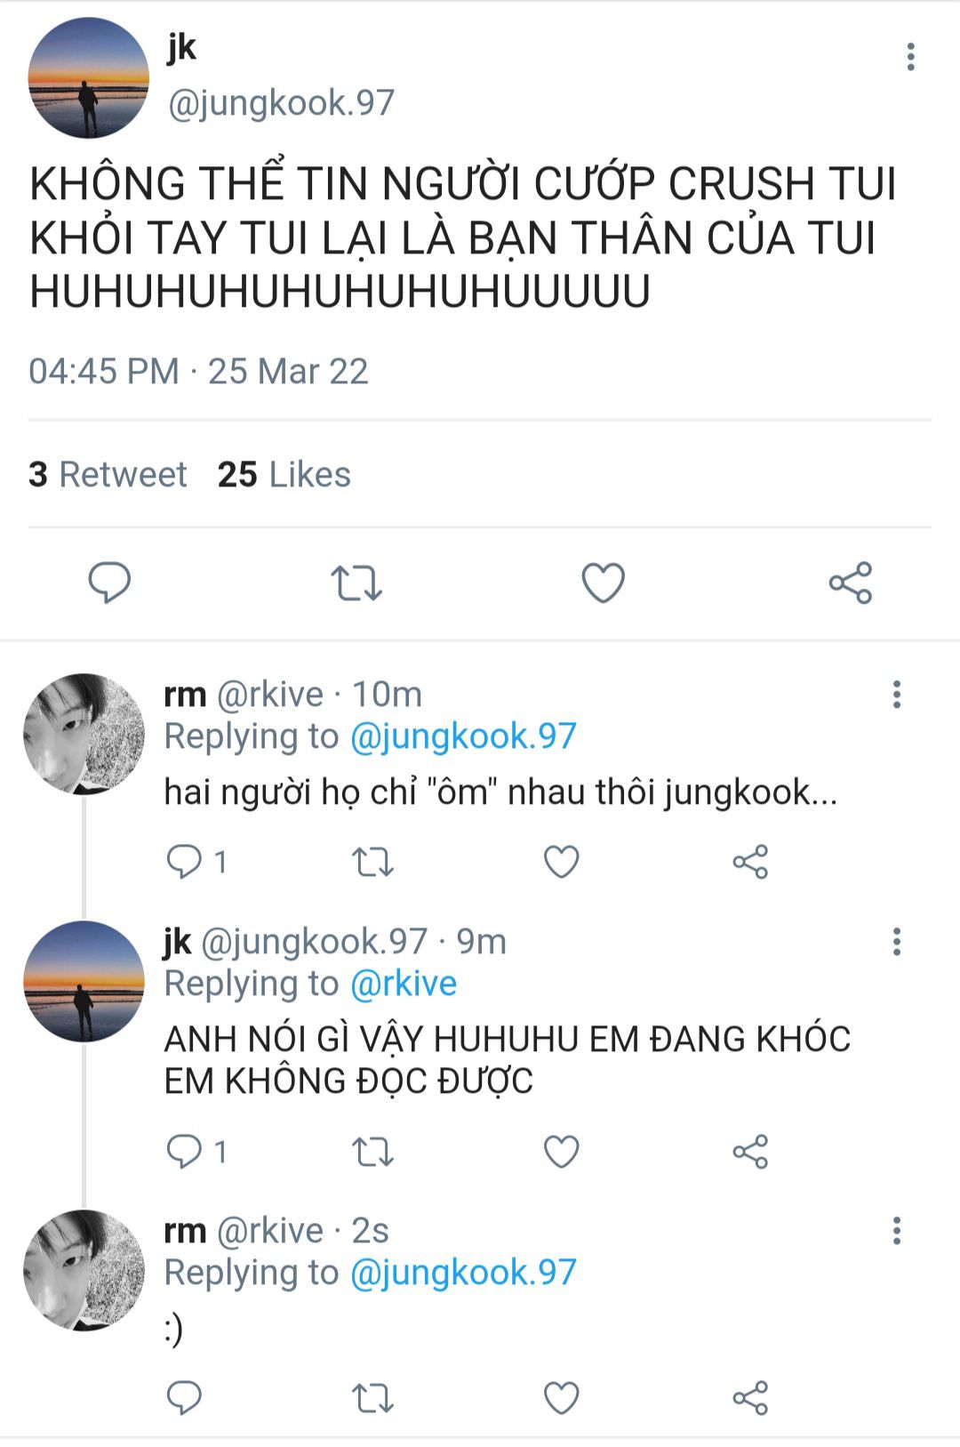Open options menu on rm's 10m reply
Screen dimensions: 960x1447
pos(897,695)
